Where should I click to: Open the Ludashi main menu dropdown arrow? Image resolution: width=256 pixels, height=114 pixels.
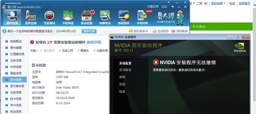click(x=173, y=7)
